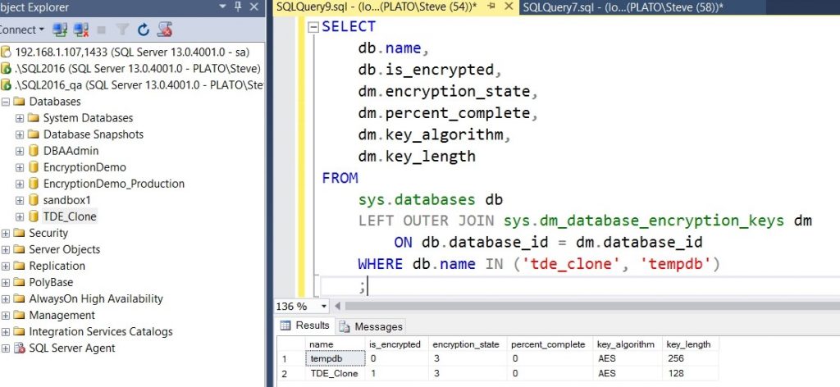Collapse the Databases folder
This screenshot has height=387, width=840.
tap(6, 102)
